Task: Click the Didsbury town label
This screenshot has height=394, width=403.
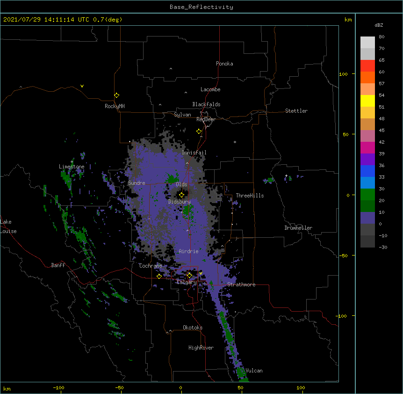Action: click(x=180, y=202)
